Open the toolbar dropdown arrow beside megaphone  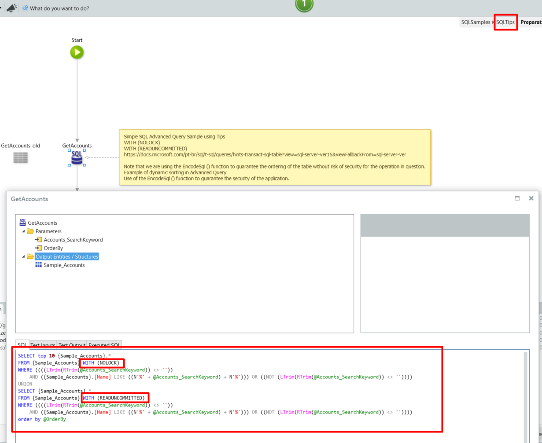[x=1, y=8]
